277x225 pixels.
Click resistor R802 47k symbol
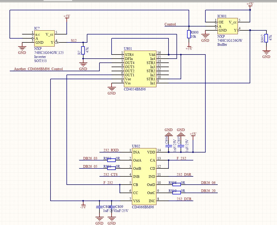266,38
